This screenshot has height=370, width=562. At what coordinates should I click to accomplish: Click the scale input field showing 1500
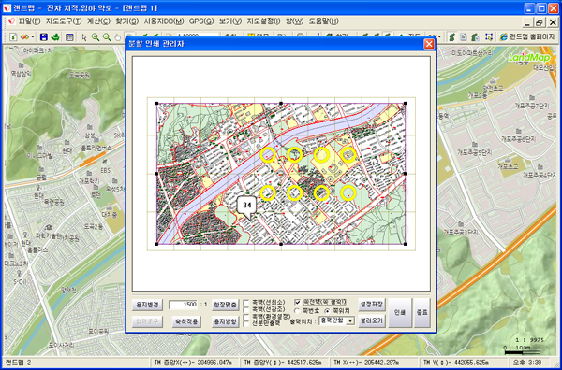tap(184, 305)
